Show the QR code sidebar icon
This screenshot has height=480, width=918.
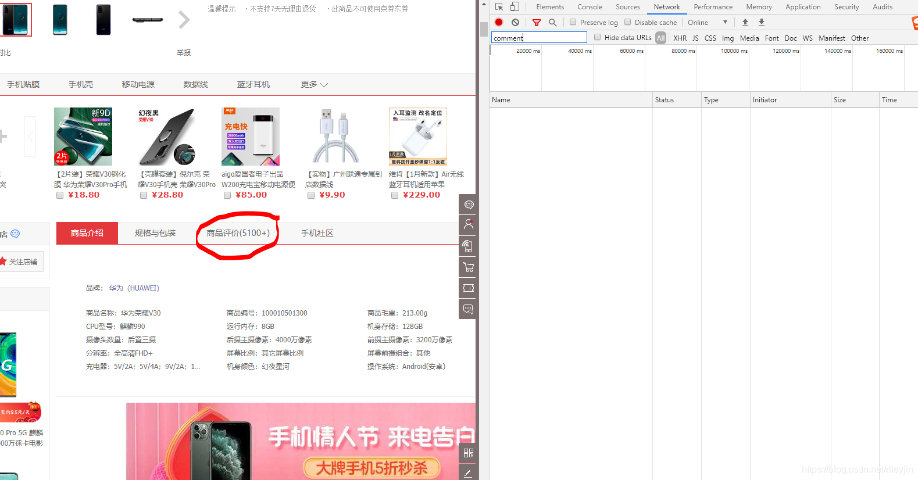(469, 453)
